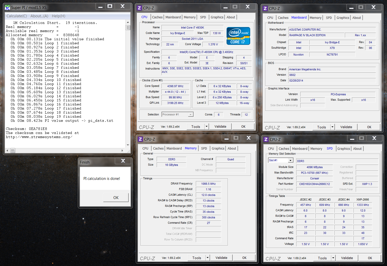This screenshot has width=387, height=266.
Task: Open About tab in CPU tab window
Action: point(231,17)
